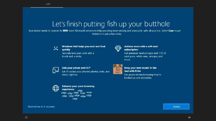Select the underlined tab at top
This screenshot has width=216, height=121.
click(x=47, y=4)
